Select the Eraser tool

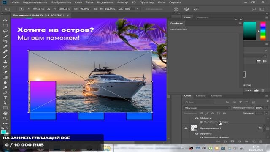[5, 72]
